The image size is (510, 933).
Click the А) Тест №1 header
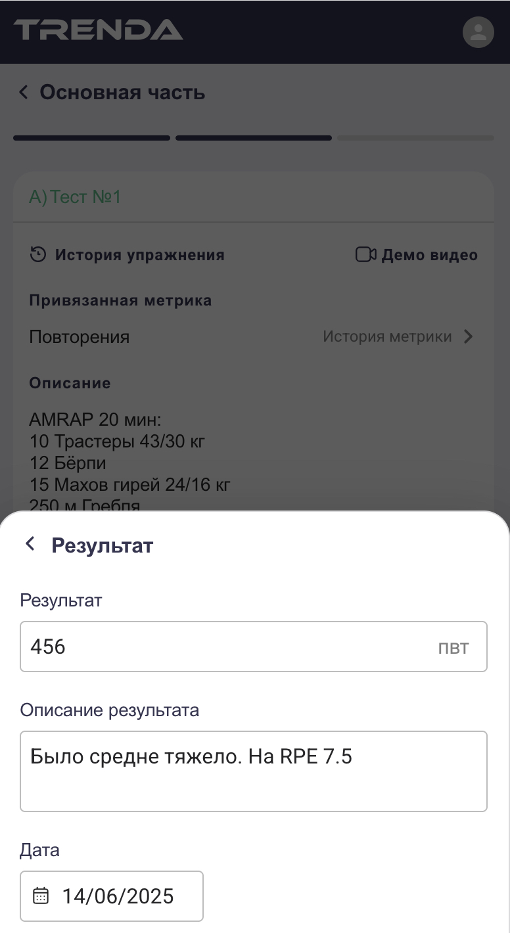(x=75, y=197)
